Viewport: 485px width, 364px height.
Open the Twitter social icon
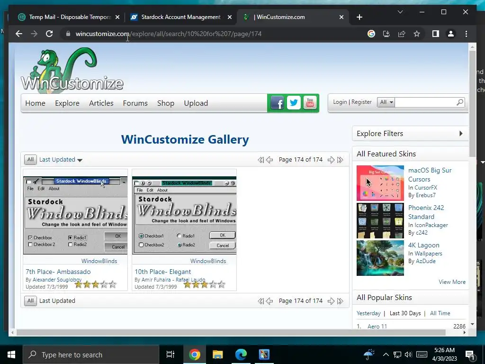(x=294, y=103)
